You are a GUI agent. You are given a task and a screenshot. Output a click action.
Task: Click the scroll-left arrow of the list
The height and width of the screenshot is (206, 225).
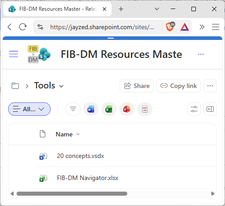12,193
